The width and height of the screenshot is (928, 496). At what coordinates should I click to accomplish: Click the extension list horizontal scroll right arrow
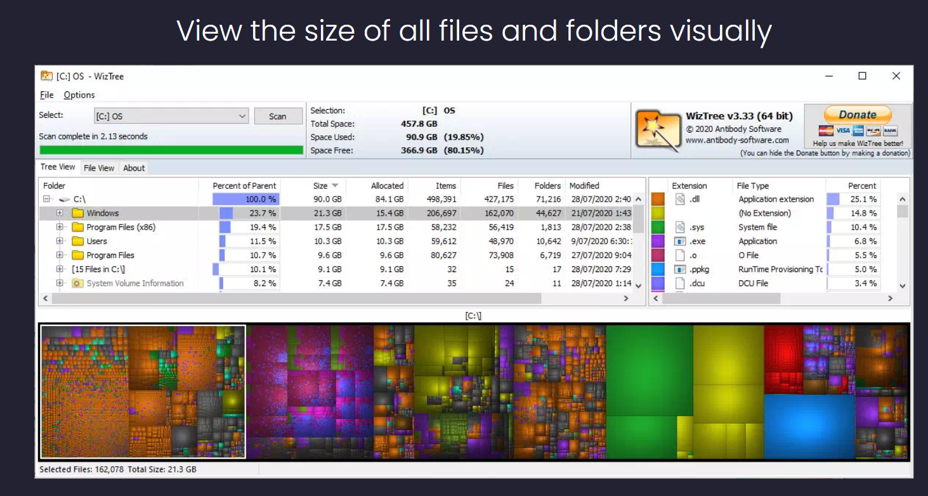(890, 298)
